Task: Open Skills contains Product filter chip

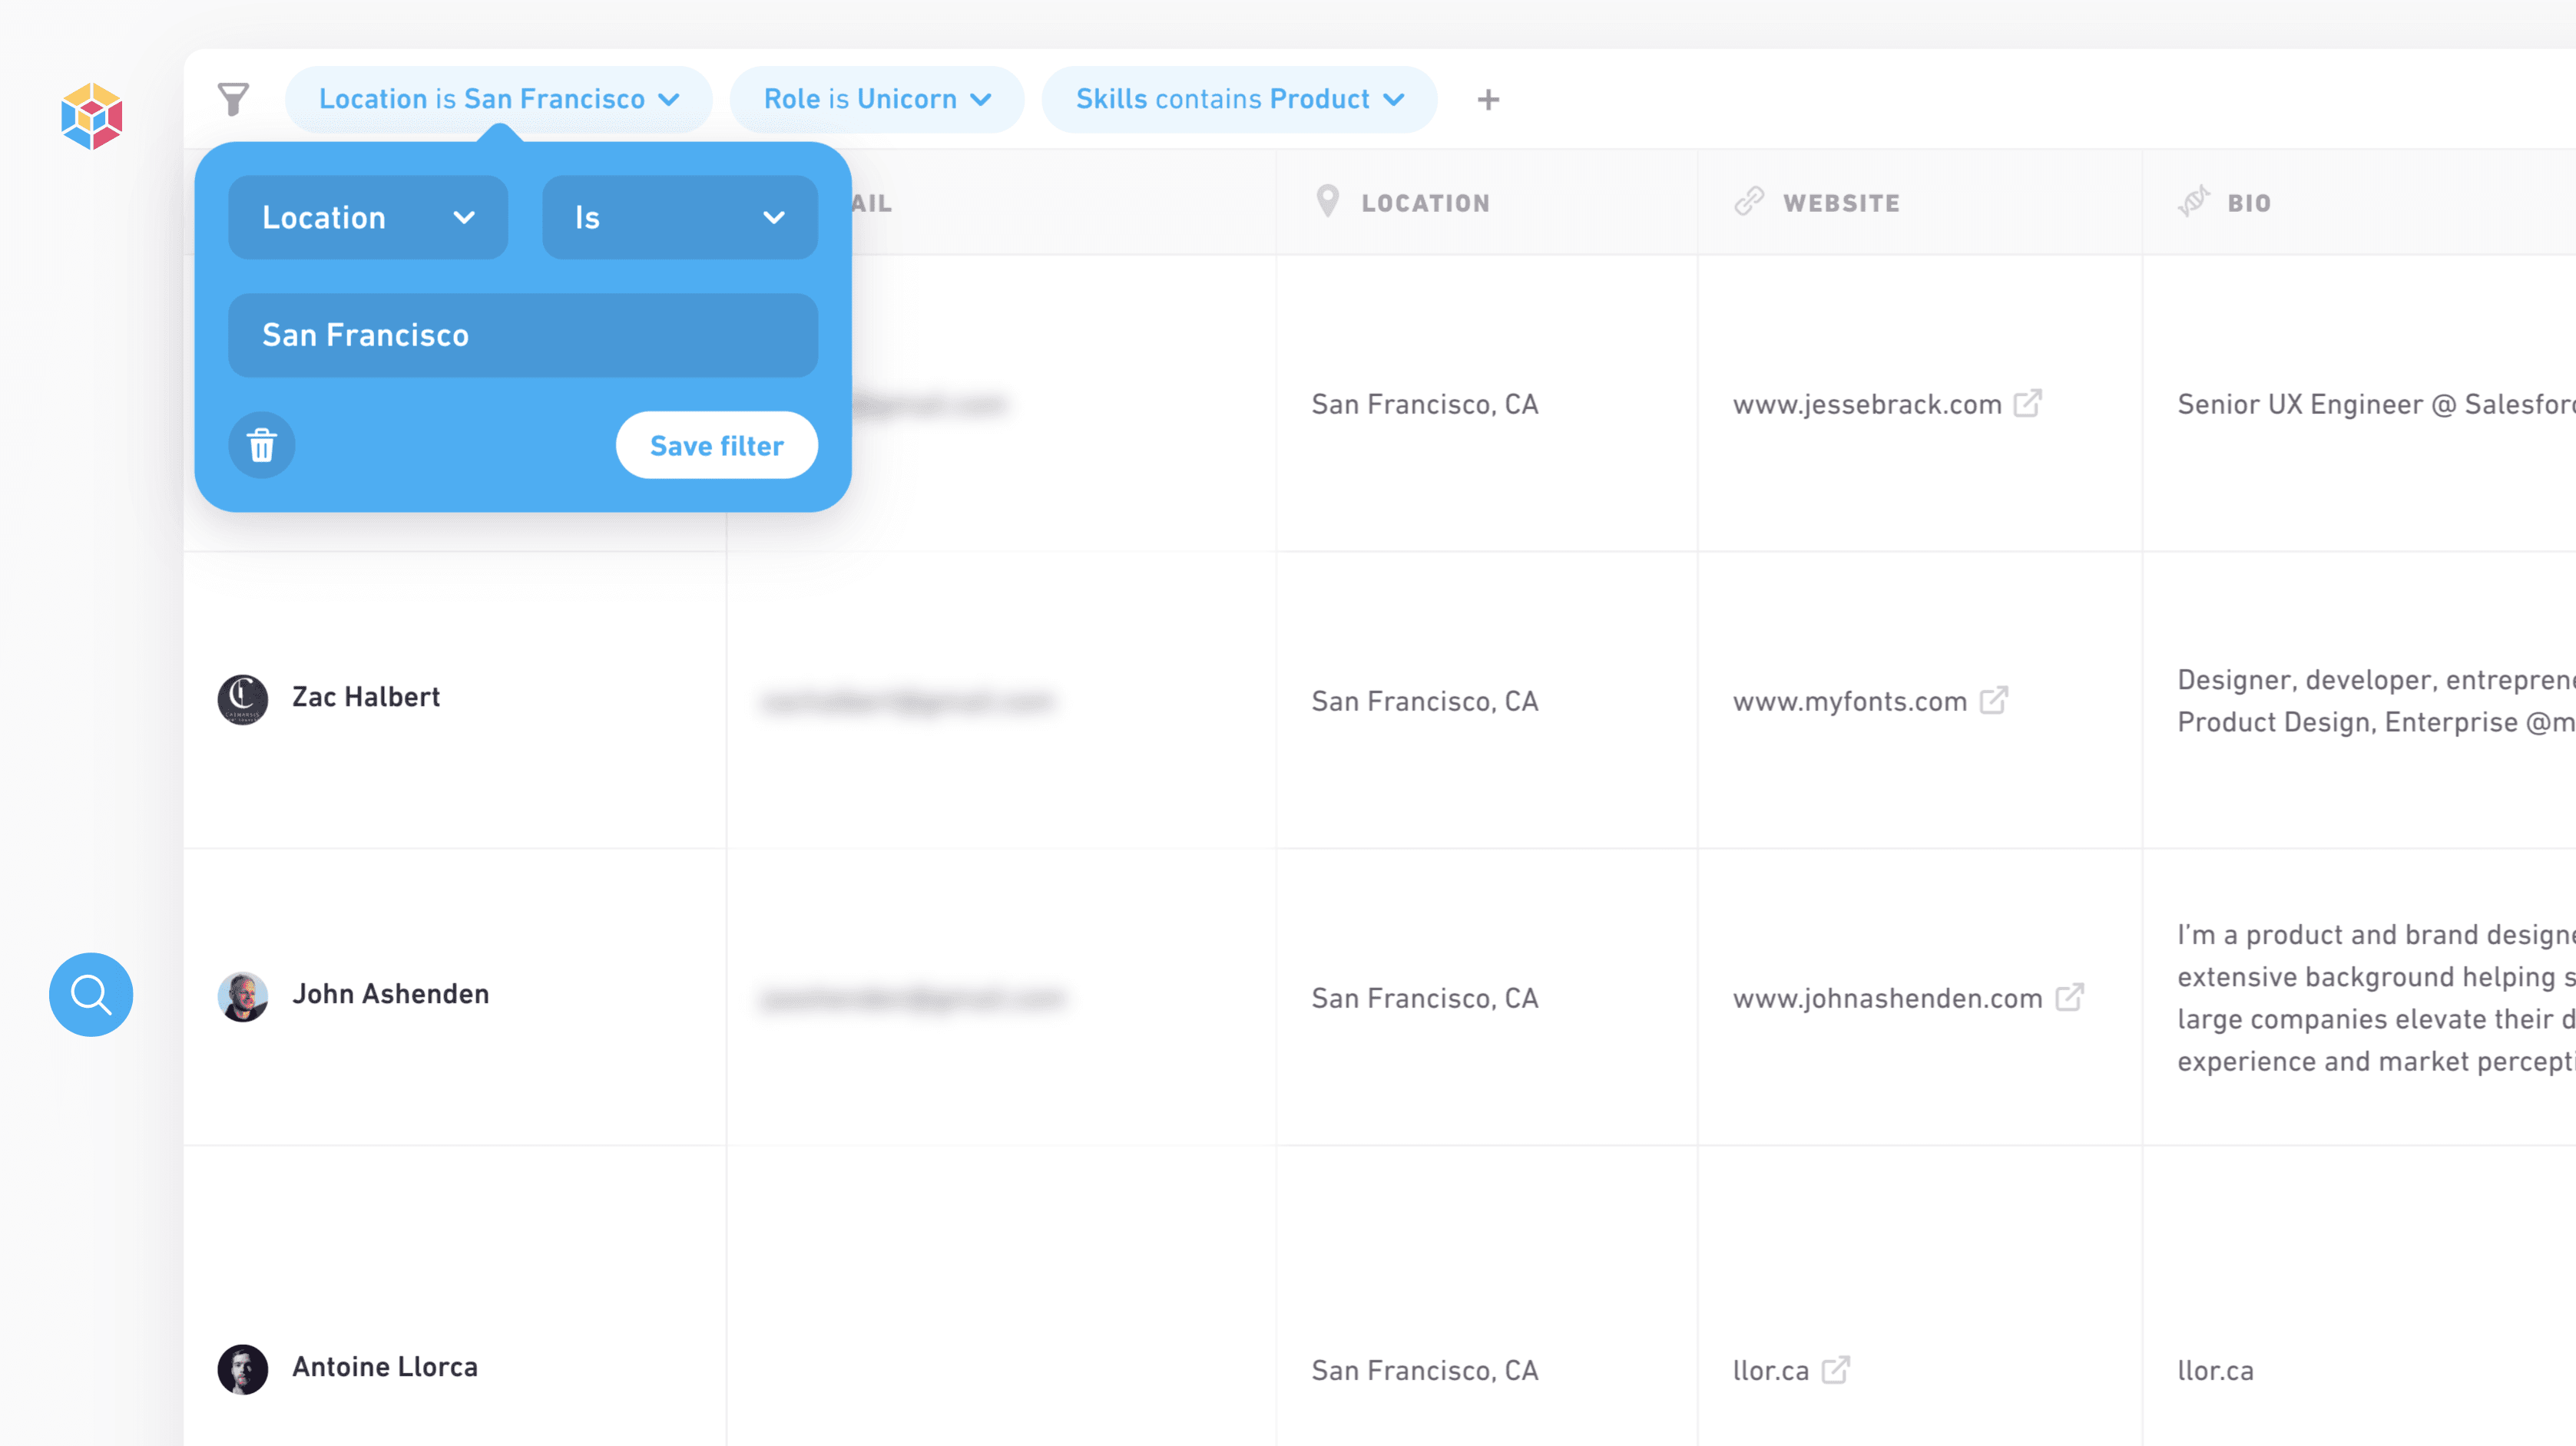Action: [x=1239, y=99]
